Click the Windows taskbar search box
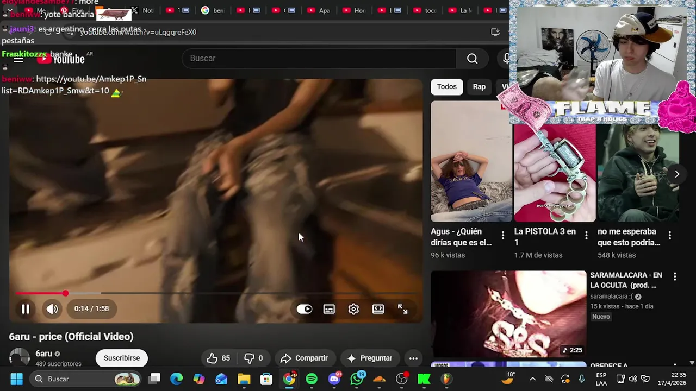 point(85,379)
